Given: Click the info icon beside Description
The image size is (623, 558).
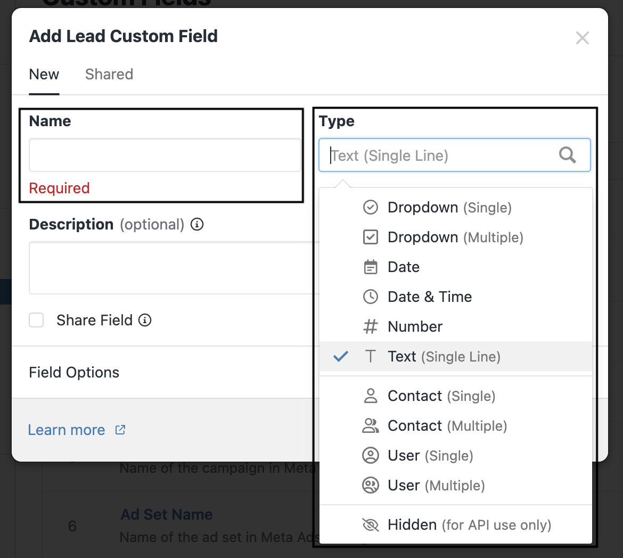Looking at the screenshot, I should click(x=196, y=224).
